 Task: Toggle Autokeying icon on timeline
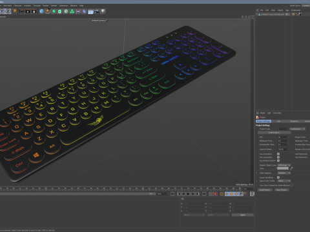click(x=222, y=194)
